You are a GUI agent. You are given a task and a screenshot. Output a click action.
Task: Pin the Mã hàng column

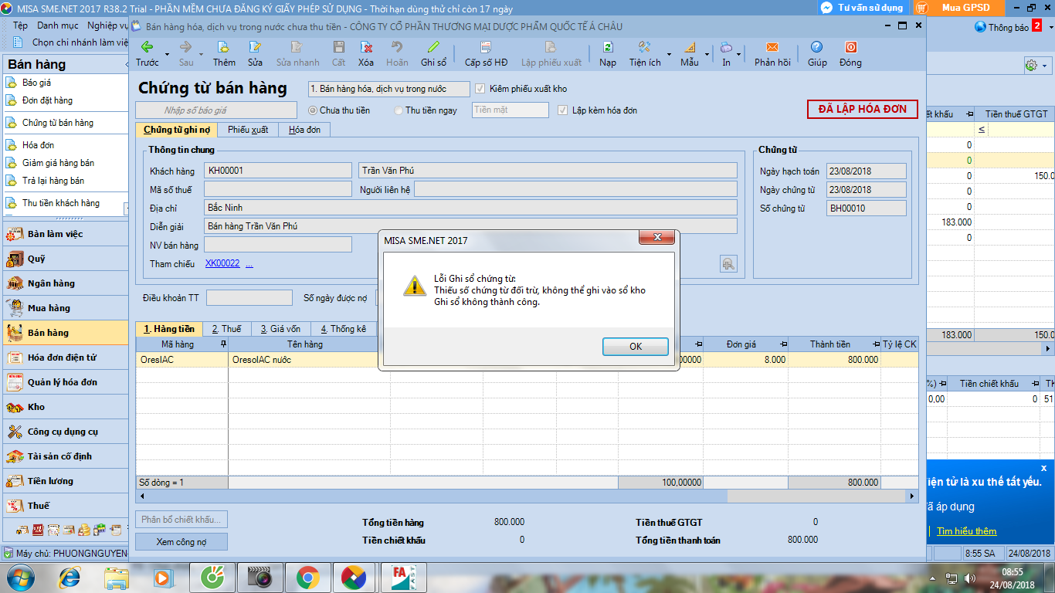[223, 344]
